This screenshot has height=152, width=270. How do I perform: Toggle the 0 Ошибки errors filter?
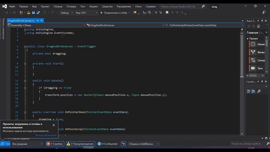coord(55,144)
